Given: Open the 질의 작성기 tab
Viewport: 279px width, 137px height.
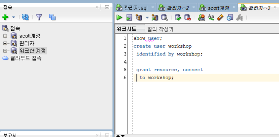Looking at the screenshot, I should [160, 29].
